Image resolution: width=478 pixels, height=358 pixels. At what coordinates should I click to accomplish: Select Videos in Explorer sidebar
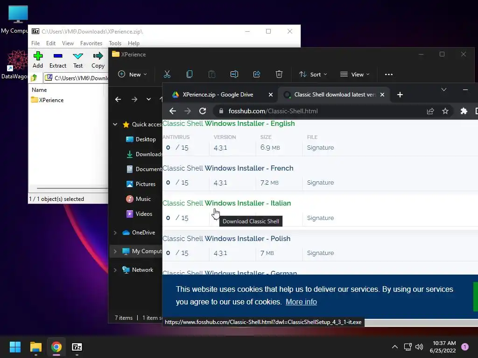(139, 213)
